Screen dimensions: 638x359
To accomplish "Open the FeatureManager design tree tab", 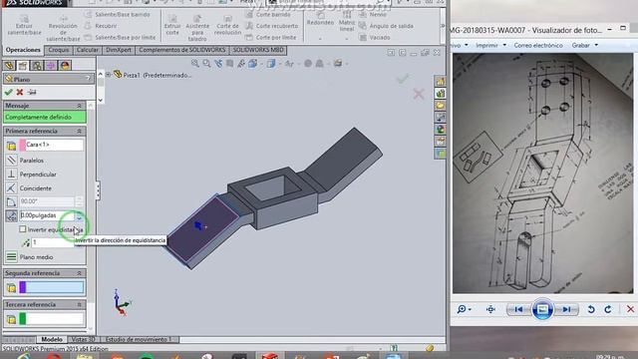I will point(9,66).
